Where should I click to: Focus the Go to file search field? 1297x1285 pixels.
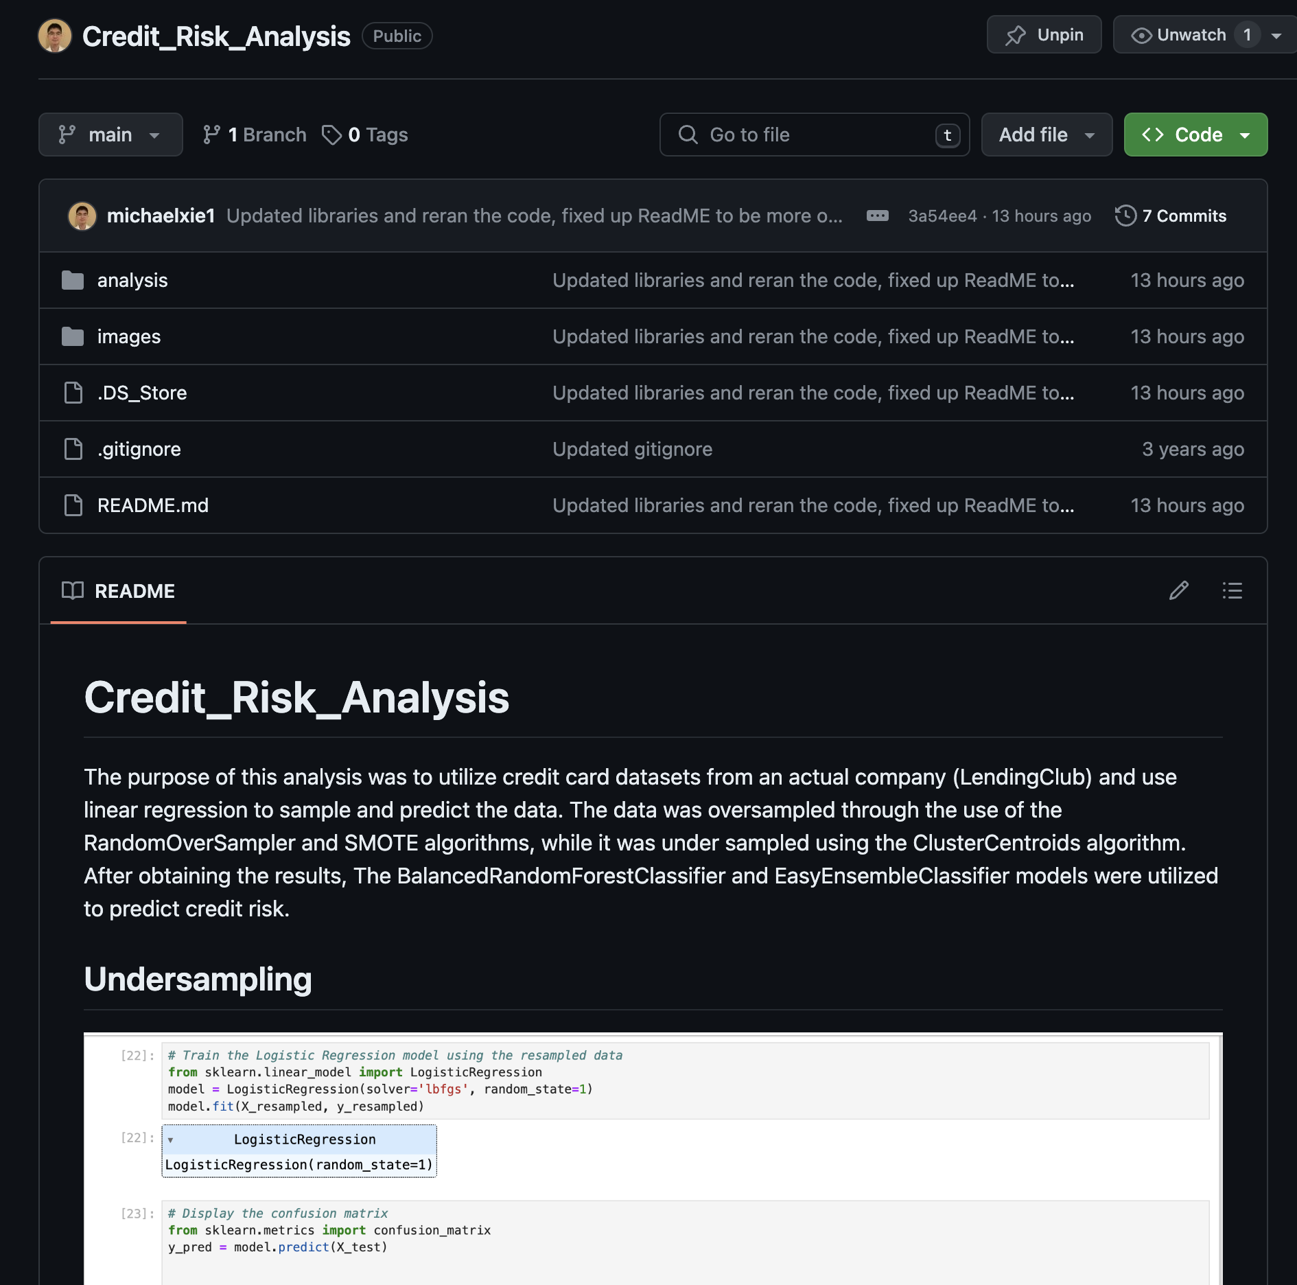pos(815,135)
